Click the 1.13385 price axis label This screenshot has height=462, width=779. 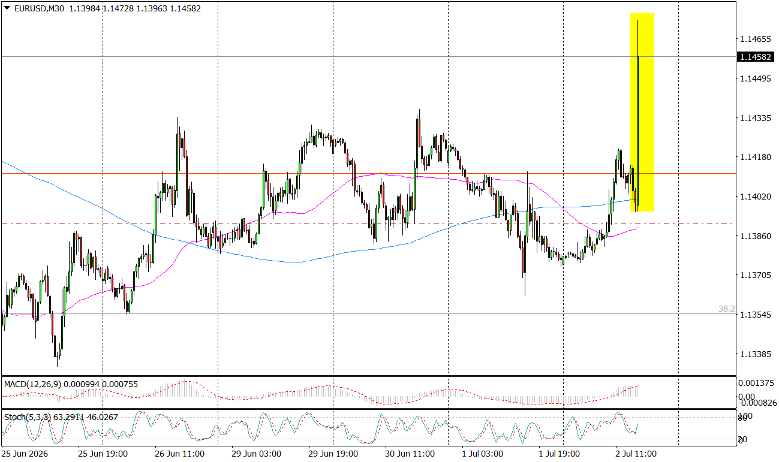[x=755, y=354]
